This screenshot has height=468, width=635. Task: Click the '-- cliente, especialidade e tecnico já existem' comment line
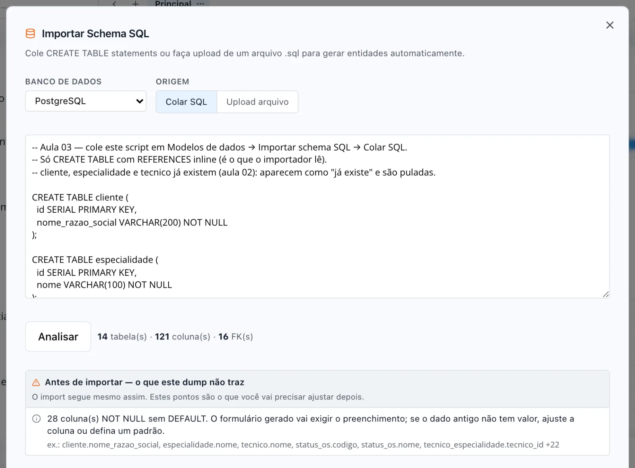coord(234,172)
